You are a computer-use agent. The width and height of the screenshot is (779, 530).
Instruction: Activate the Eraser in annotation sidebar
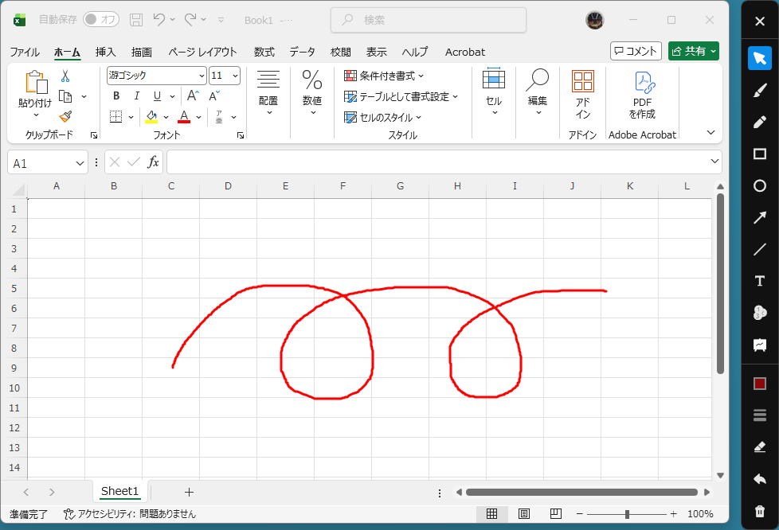[x=759, y=447]
